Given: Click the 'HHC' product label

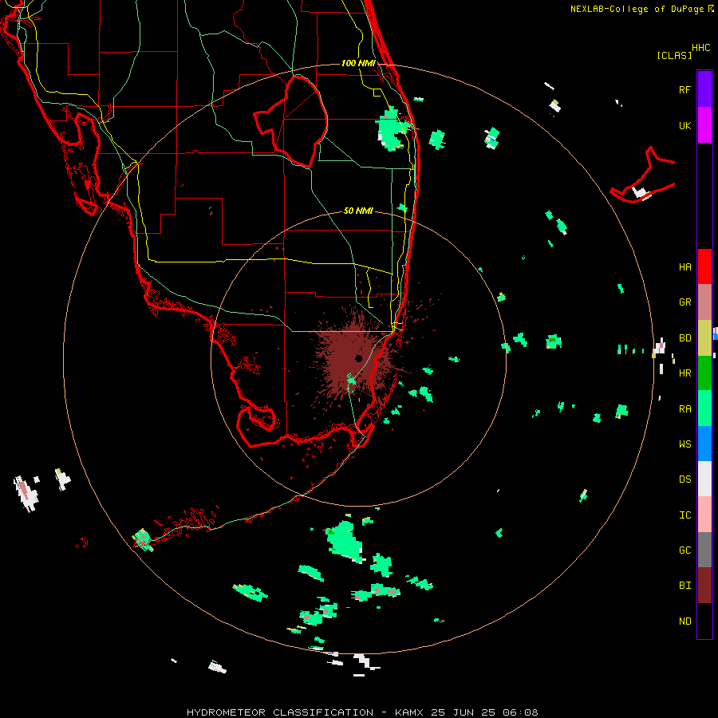Looking at the screenshot, I should pyautogui.click(x=700, y=48).
